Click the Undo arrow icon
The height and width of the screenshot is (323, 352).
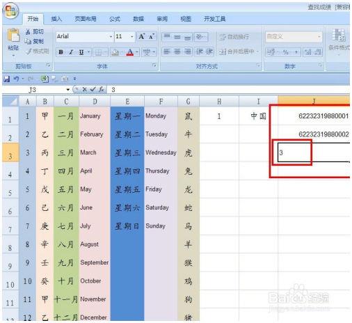16,79
